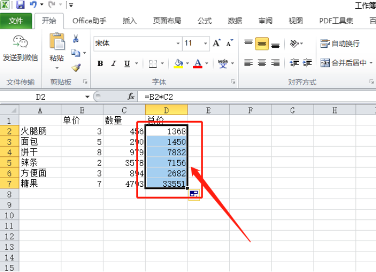Switch to the Office助手 tab
The image size is (376, 272).
pos(90,21)
